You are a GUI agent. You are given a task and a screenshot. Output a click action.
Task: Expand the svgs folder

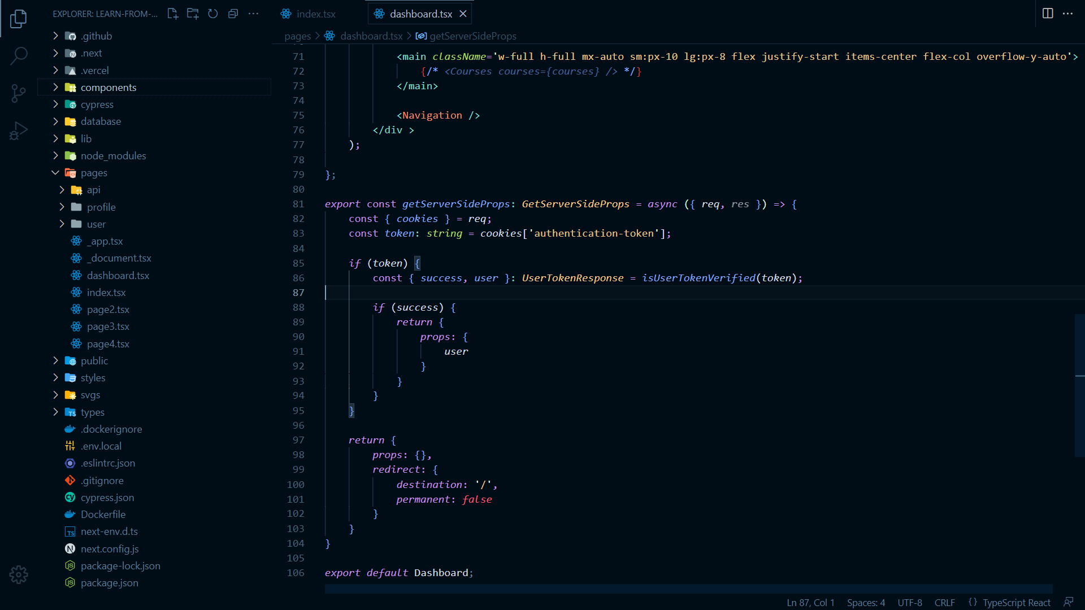154,395
